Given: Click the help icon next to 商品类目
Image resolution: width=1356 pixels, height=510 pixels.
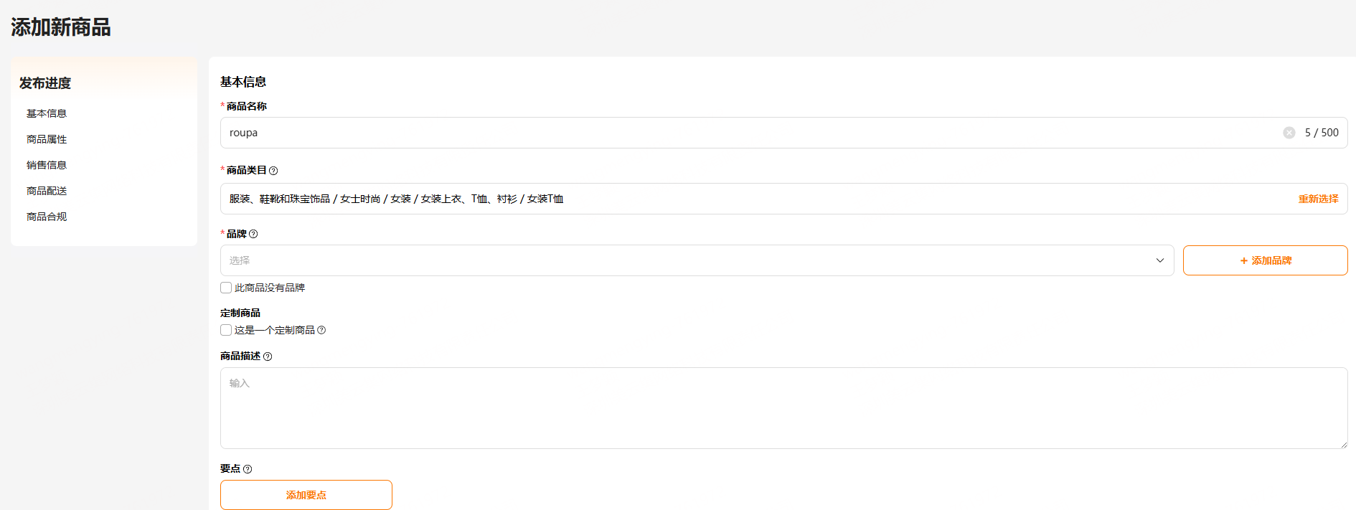Looking at the screenshot, I should click(273, 171).
